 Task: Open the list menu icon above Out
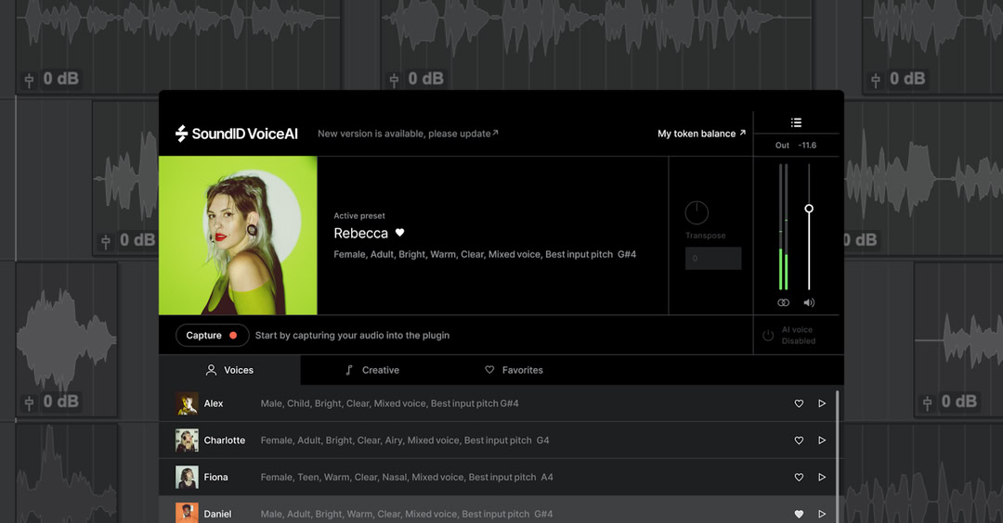click(796, 122)
